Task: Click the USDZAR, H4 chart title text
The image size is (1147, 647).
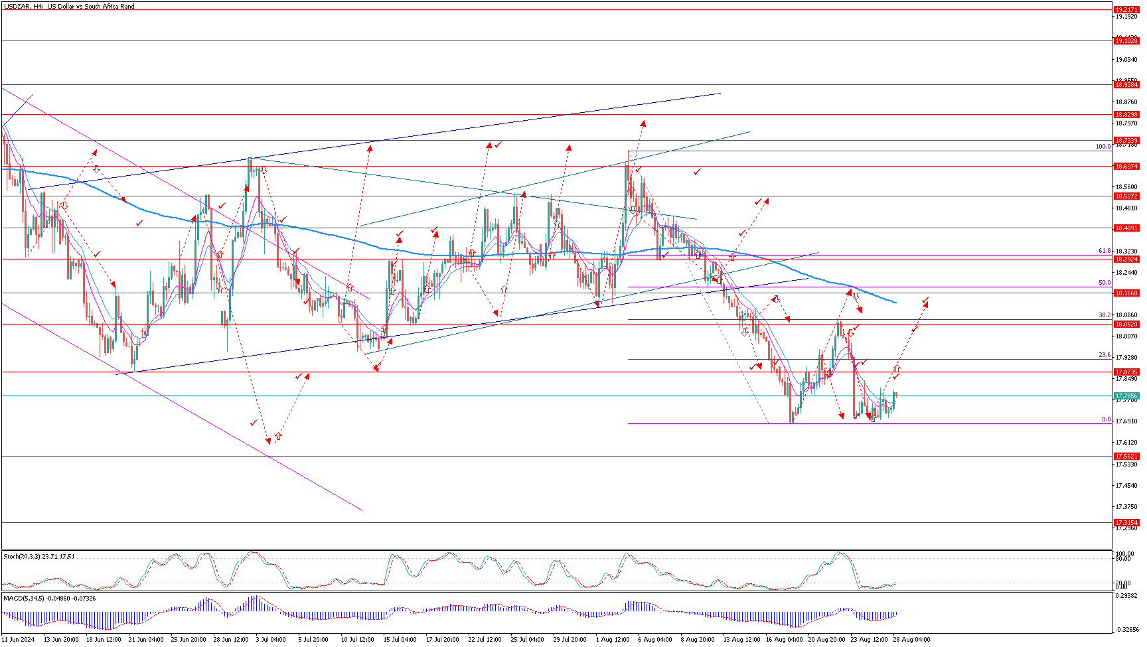Action: (69, 6)
